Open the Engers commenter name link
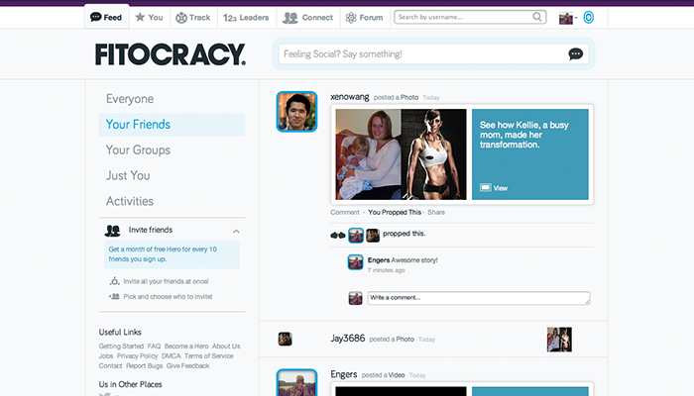694x396 pixels. [x=379, y=259]
